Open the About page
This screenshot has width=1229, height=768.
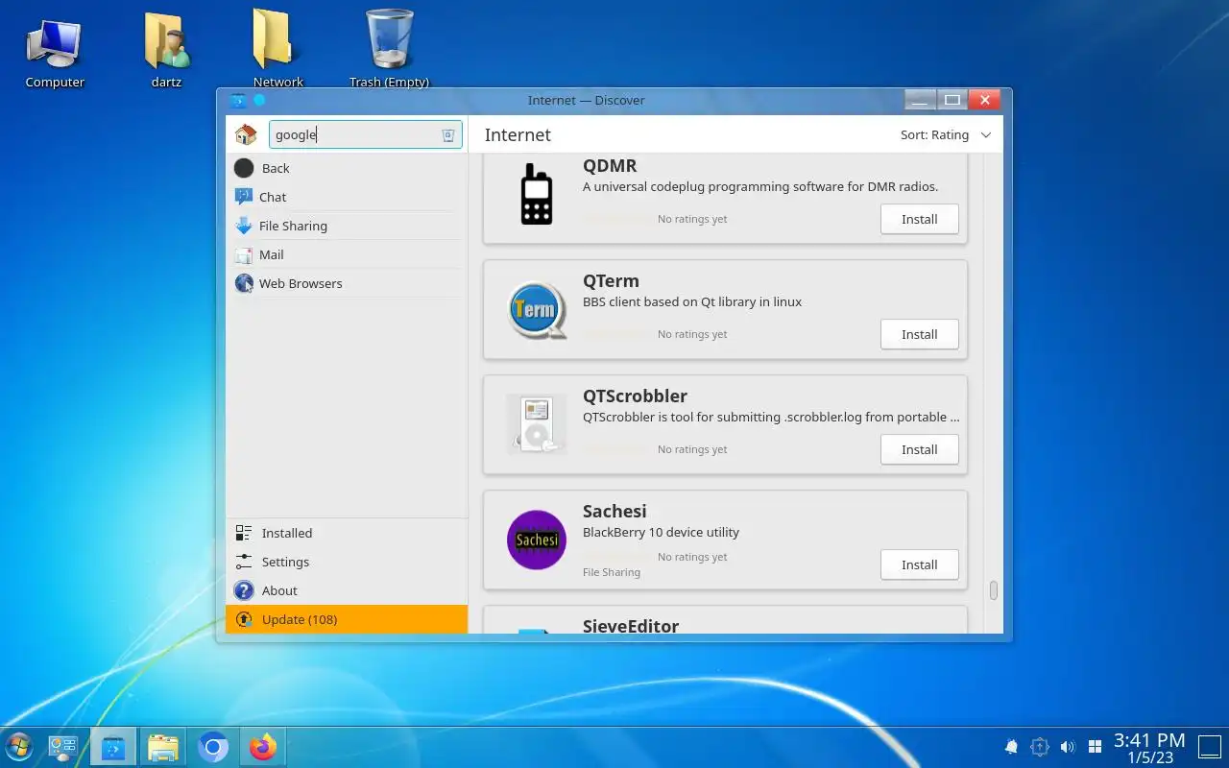pyautogui.click(x=347, y=590)
